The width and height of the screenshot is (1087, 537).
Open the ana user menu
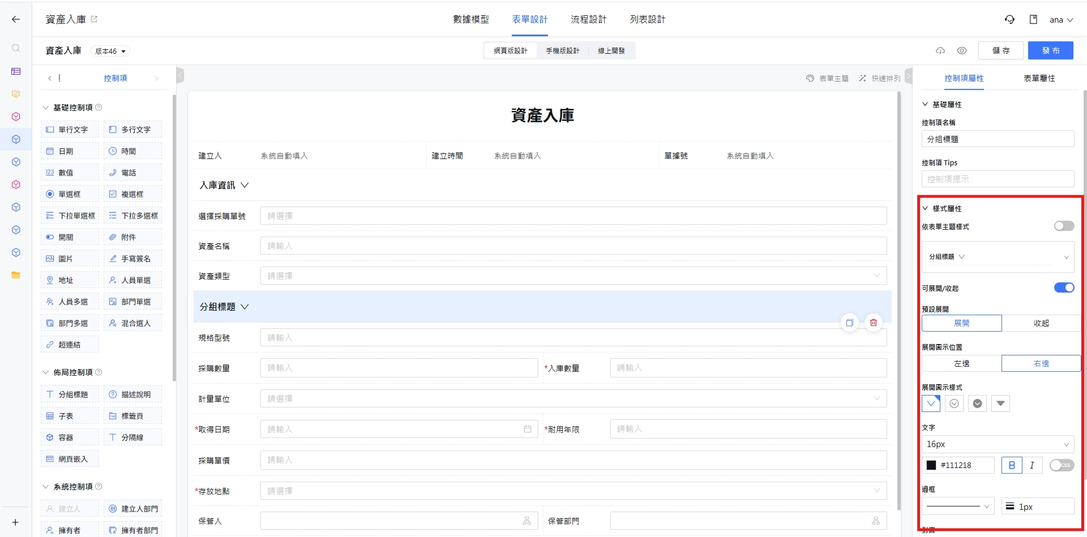tap(1061, 20)
